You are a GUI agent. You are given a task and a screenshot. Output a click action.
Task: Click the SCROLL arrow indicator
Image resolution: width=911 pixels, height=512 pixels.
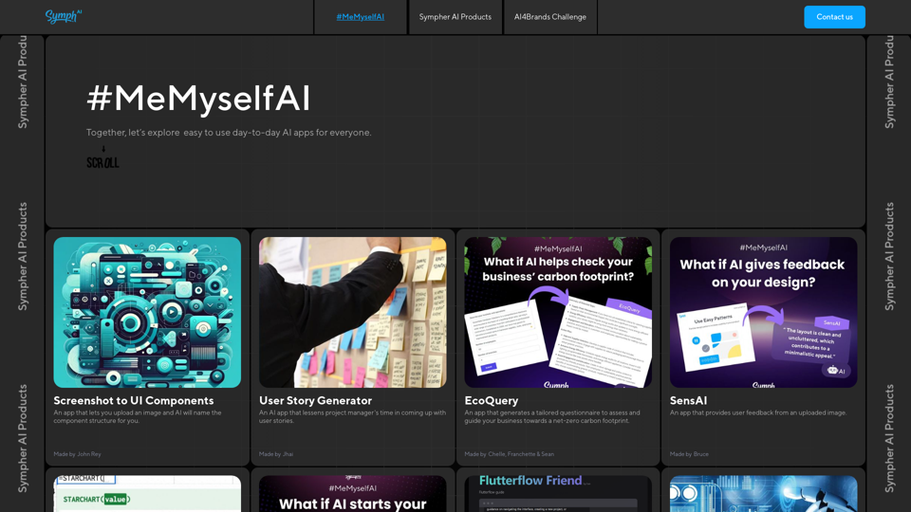point(102,158)
